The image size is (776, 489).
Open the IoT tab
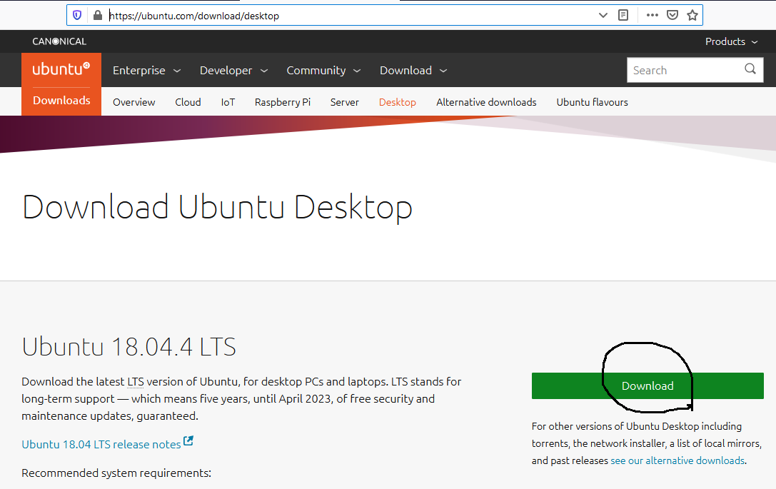point(228,102)
